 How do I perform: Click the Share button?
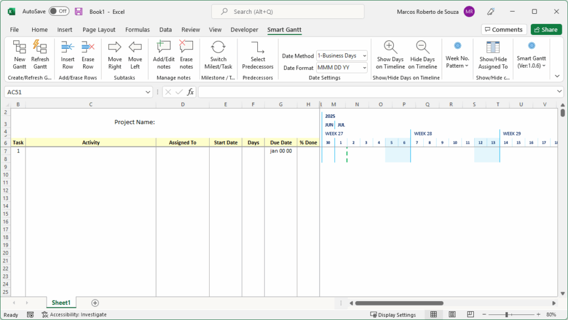(x=546, y=30)
